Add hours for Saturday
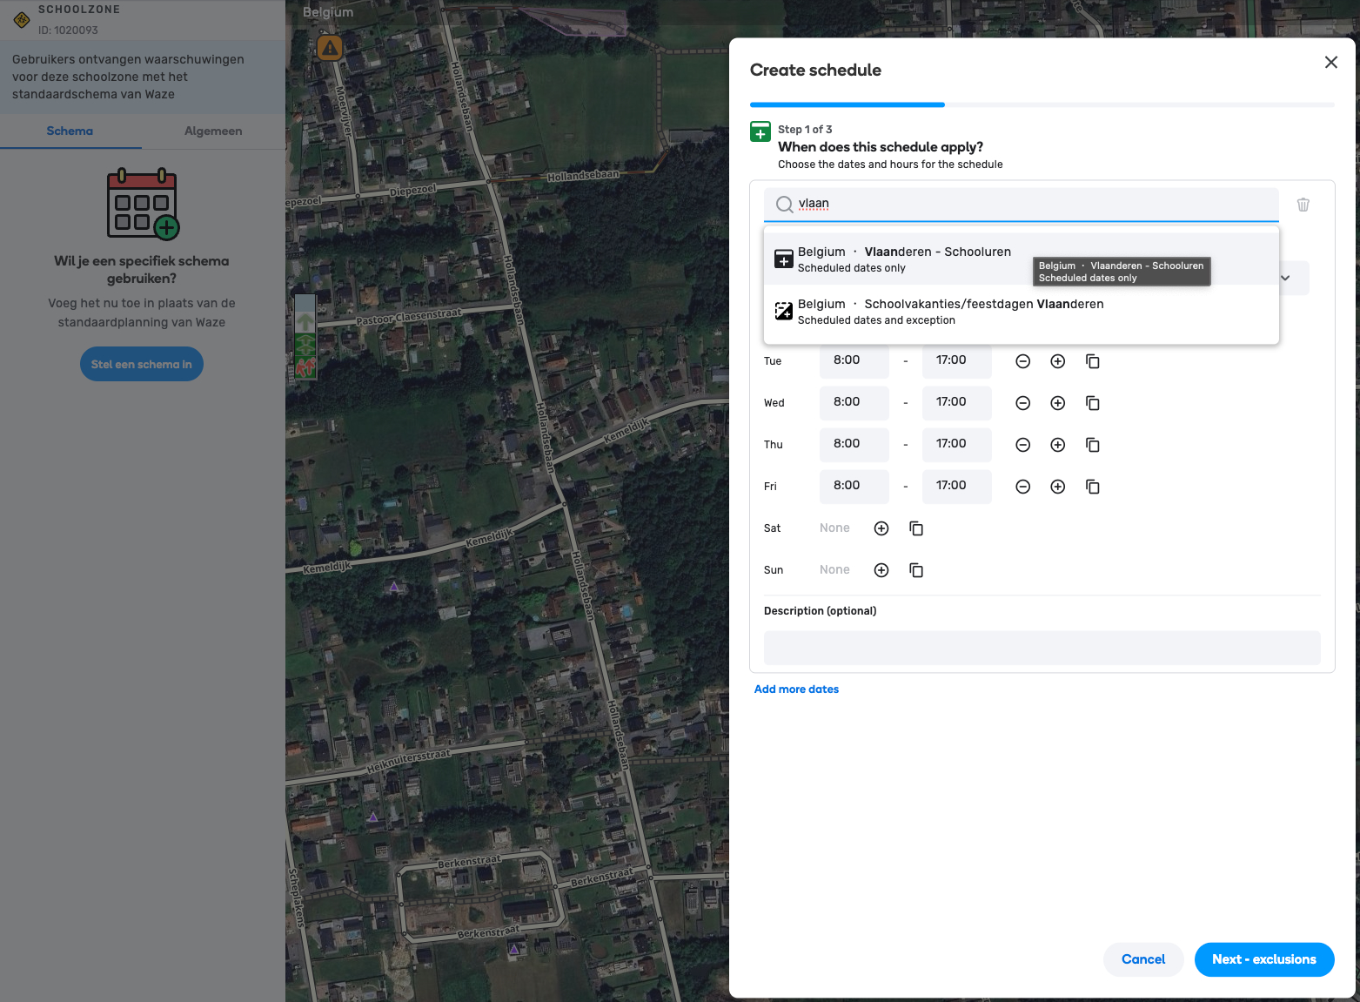The width and height of the screenshot is (1360, 1002). pos(881,528)
